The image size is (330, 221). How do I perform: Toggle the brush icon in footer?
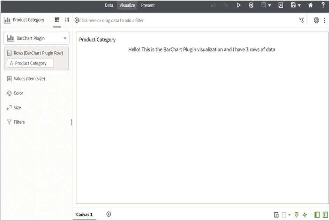point(297,215)
